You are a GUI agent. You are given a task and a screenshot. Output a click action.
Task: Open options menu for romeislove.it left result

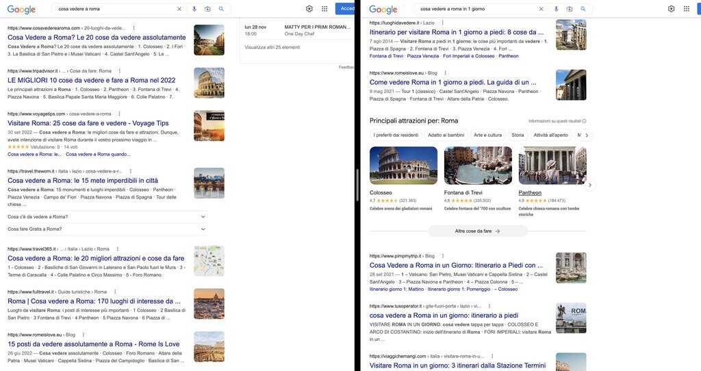(84, 335)
